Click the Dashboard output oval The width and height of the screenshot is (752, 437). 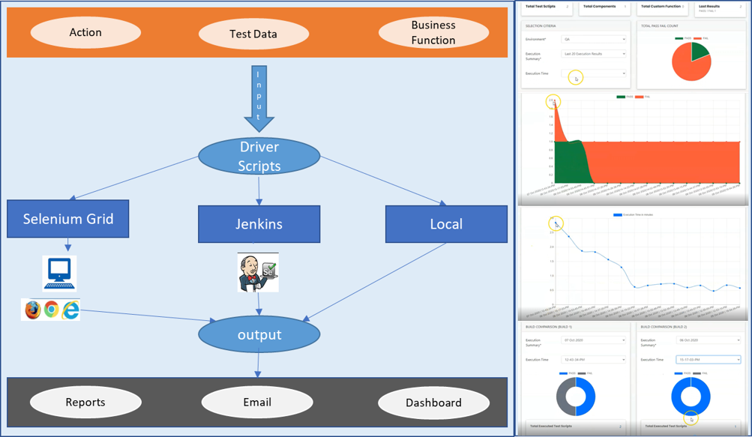pos(433,403)
